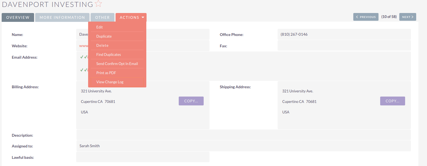Switch to the Other tab

pos(102,17)
